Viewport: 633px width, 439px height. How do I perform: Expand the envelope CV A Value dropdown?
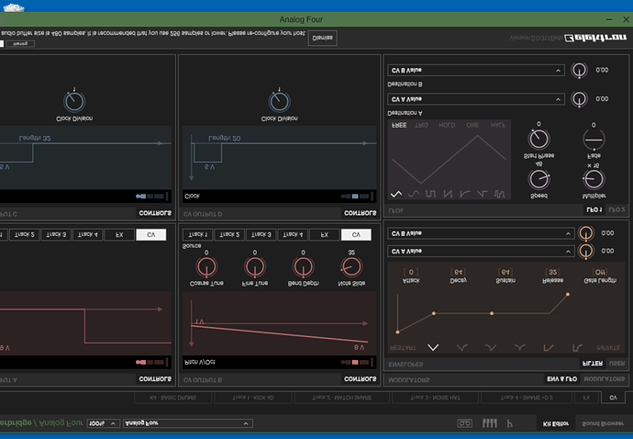pos(481,252)
